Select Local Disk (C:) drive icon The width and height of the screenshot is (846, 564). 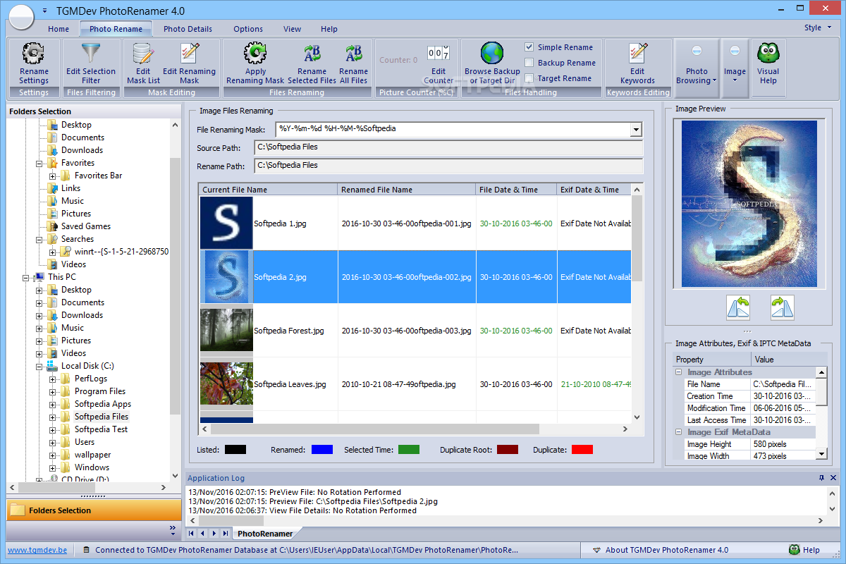51,366
